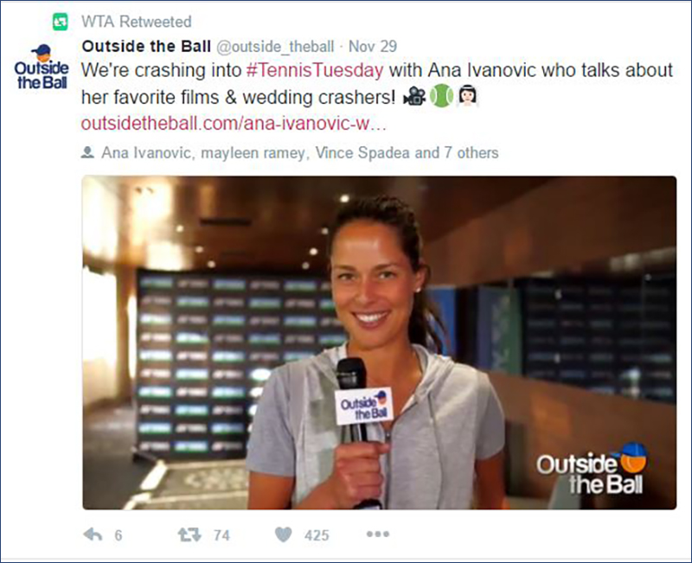
Task: Click the green WTA Retweeted icon
Action: 61,22
